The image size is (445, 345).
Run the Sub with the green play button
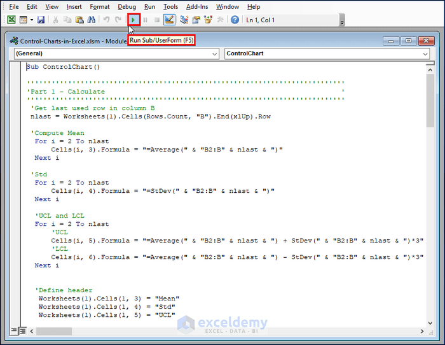click(133, 20)
